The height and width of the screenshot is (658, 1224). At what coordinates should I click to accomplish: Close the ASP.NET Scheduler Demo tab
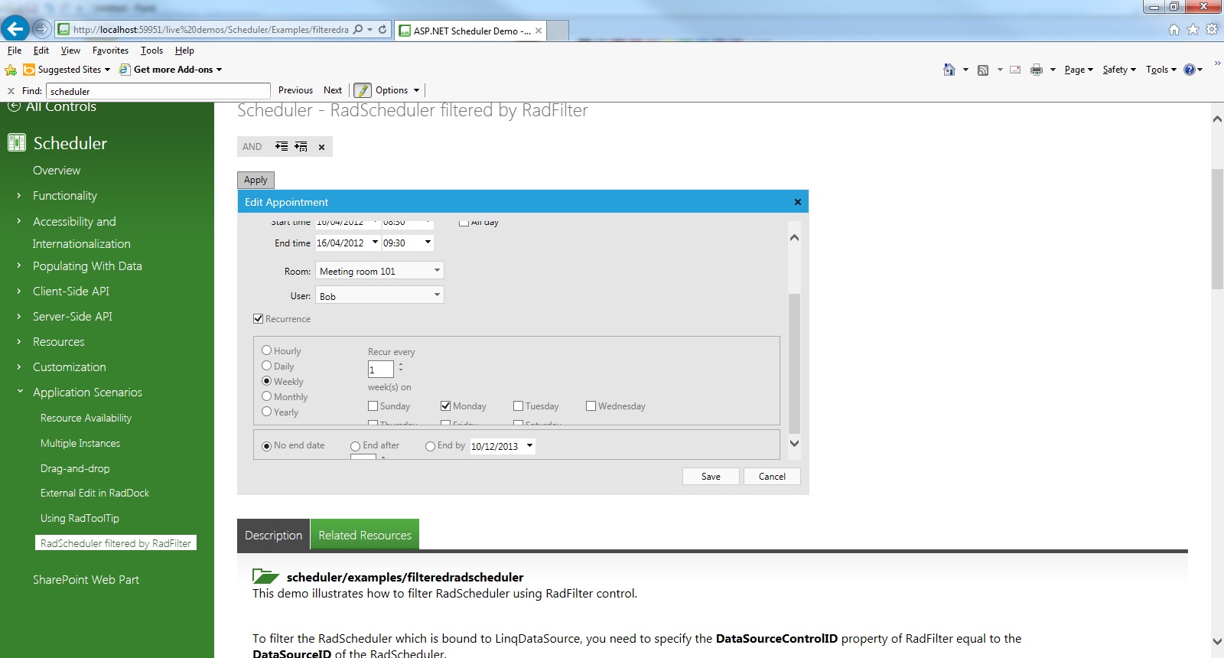[x=539, y=31]
